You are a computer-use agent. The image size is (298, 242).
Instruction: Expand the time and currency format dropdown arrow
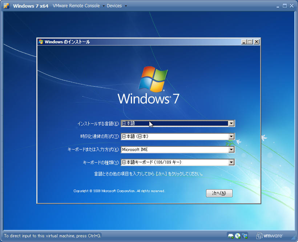tap(231, 136)
